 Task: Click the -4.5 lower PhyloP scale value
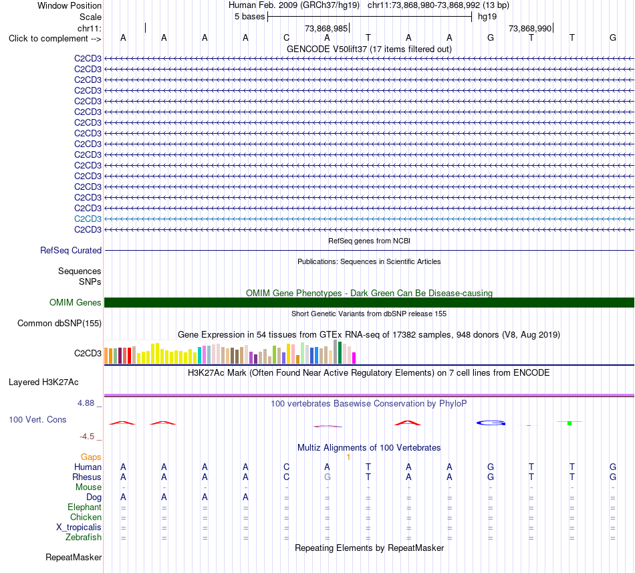tap(87, 436)
